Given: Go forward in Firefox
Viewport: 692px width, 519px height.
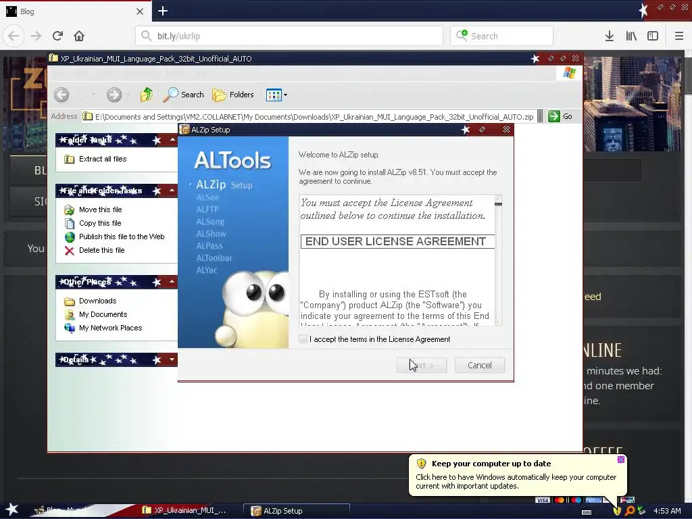Looking at the screenshot, I should 36,36.
